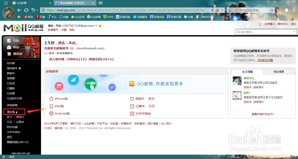Click the orange account alert icon
This screenshot has width=298, height=159.
pyautogui.click(x=100, y=26)
